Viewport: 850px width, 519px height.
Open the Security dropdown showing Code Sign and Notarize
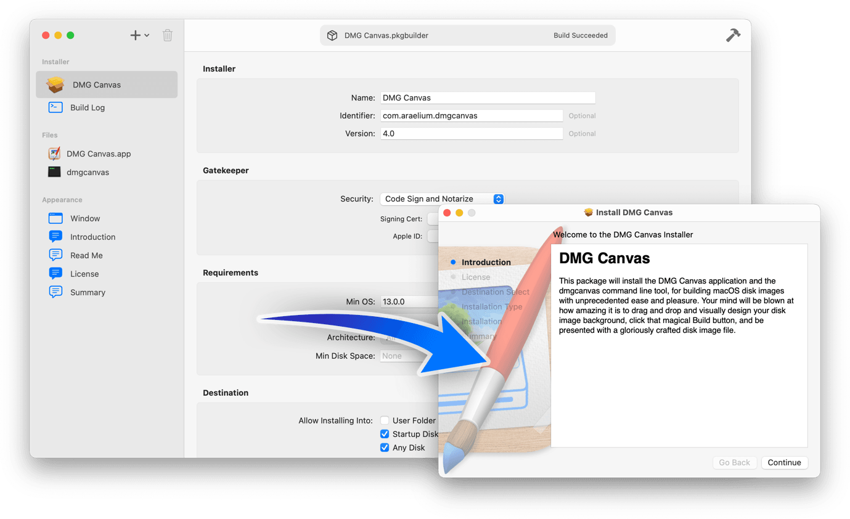click(498, 198)
